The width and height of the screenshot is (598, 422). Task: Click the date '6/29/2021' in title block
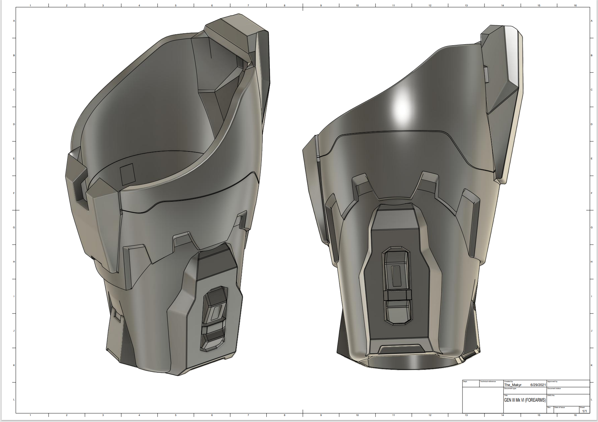tap(538, 385)
